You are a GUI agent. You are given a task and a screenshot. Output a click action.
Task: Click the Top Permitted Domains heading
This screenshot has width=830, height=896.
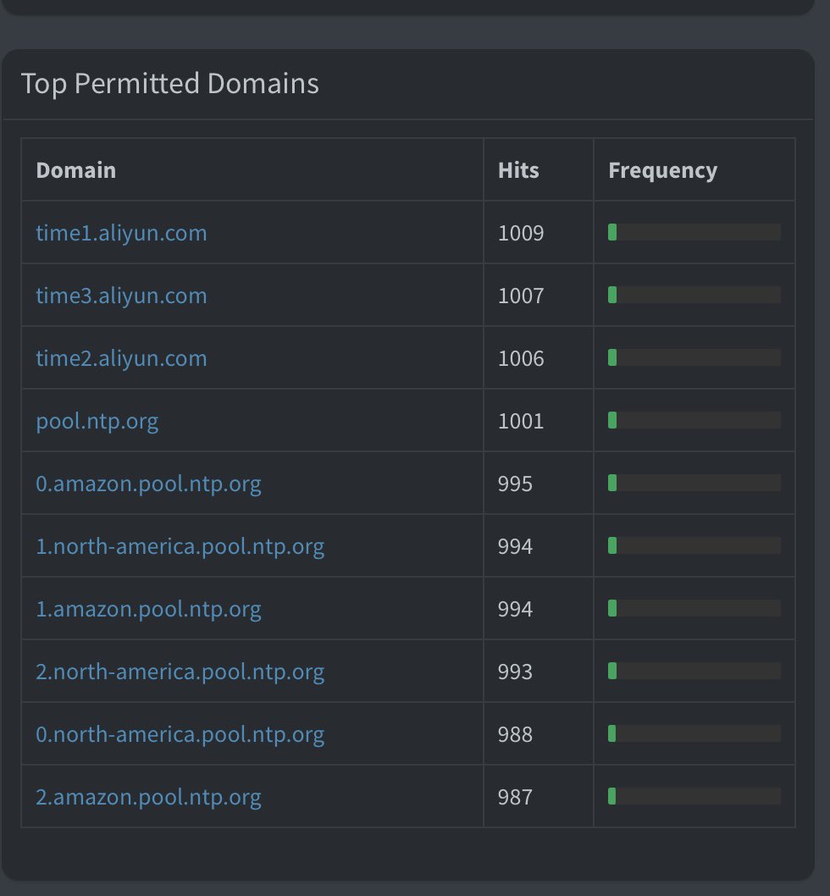coord(169,84)
